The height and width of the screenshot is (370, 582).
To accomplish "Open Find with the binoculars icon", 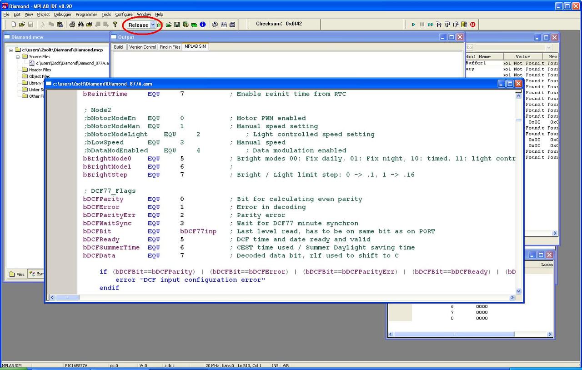I will coord(80,25).
